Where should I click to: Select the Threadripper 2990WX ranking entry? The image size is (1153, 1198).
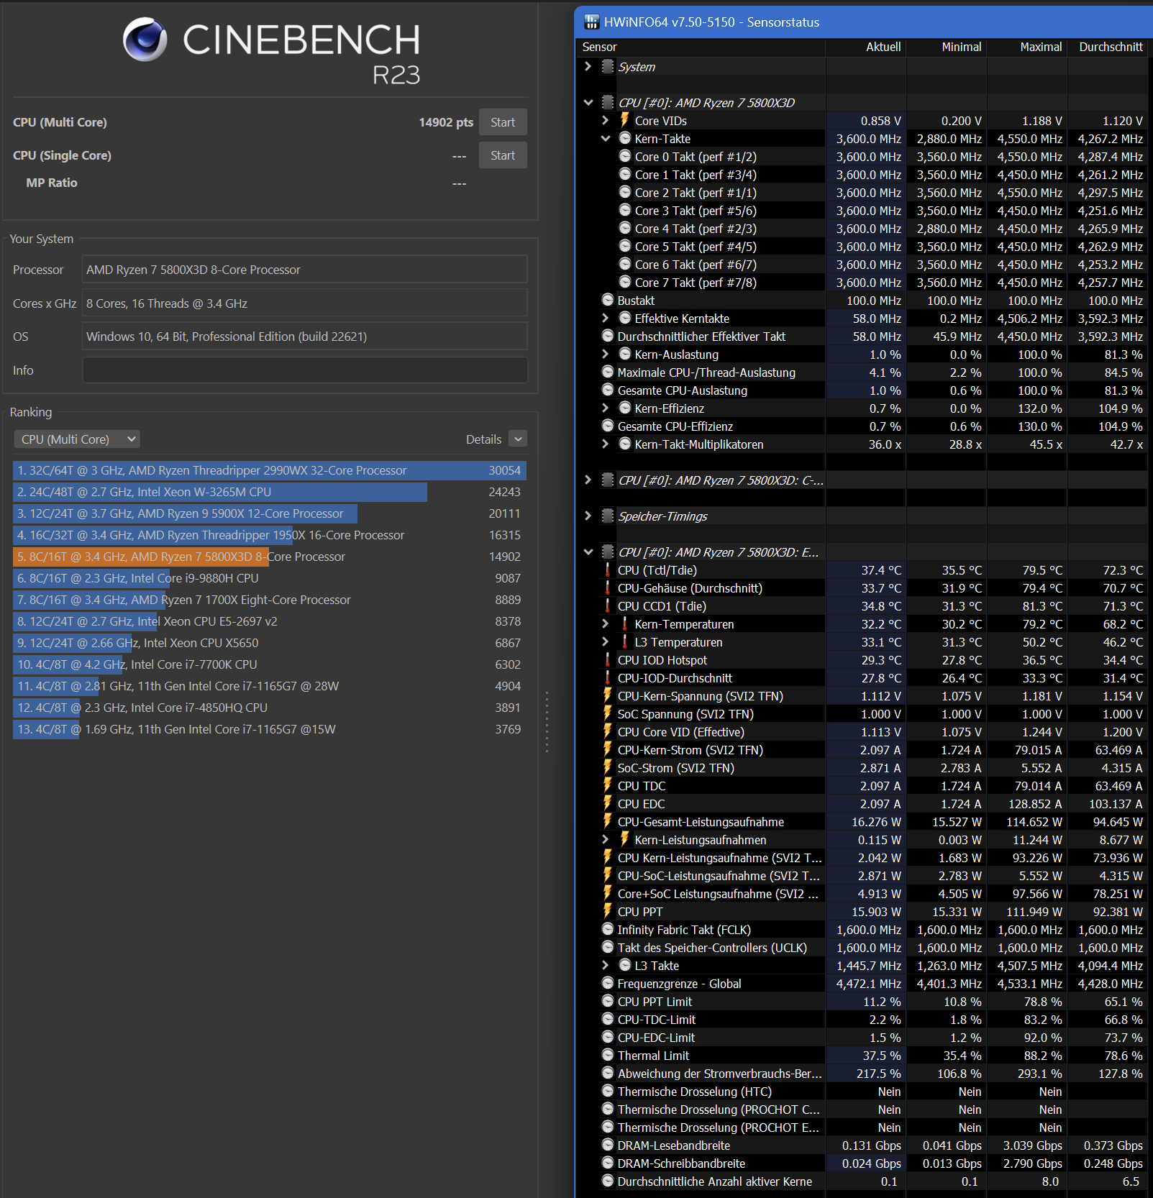(270, 470)
